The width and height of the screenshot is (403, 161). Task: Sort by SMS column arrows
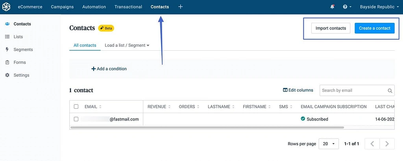click(x=291, y=107)
